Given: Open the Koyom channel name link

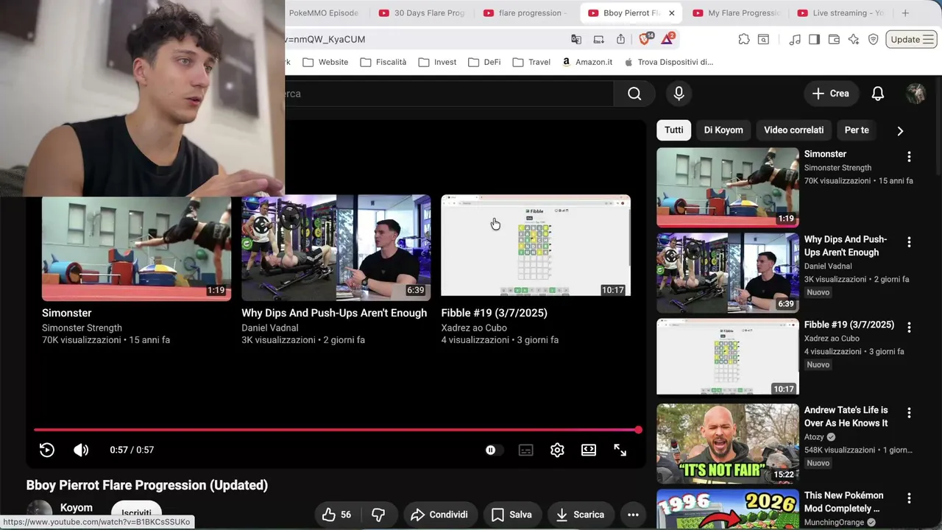Looking at the screenshot, I should (77, 508).
